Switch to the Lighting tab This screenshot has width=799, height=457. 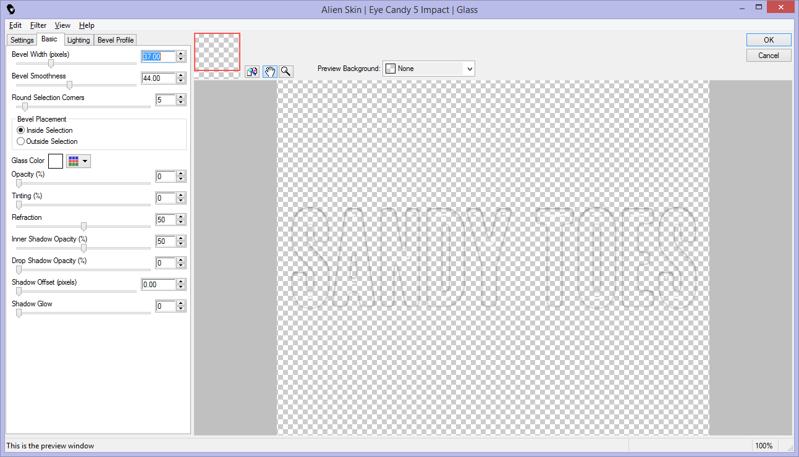pos(78,40)
